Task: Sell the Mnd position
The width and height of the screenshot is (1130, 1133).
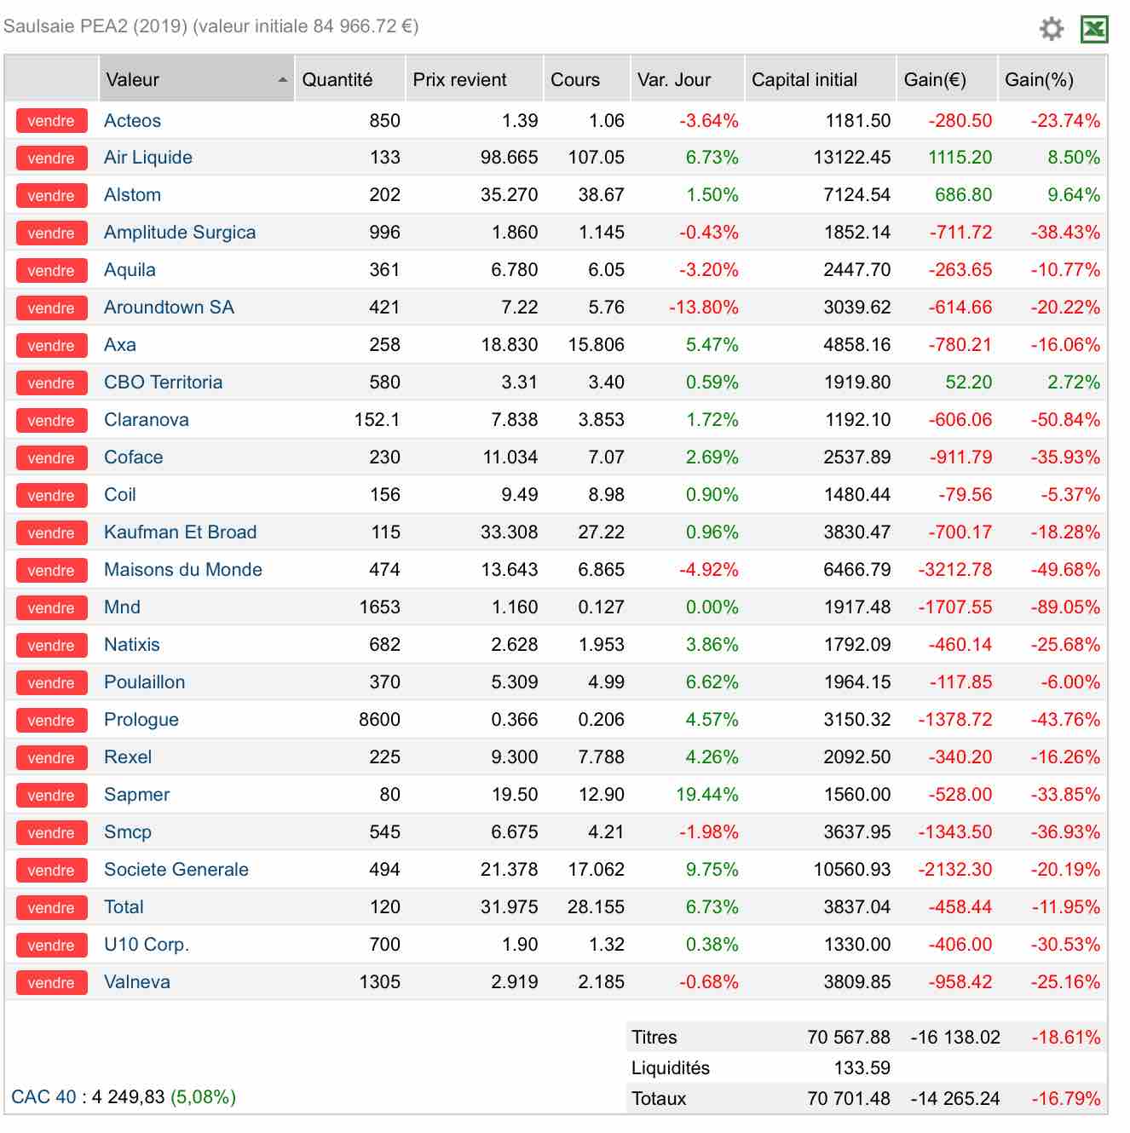Action: [51, 608]
